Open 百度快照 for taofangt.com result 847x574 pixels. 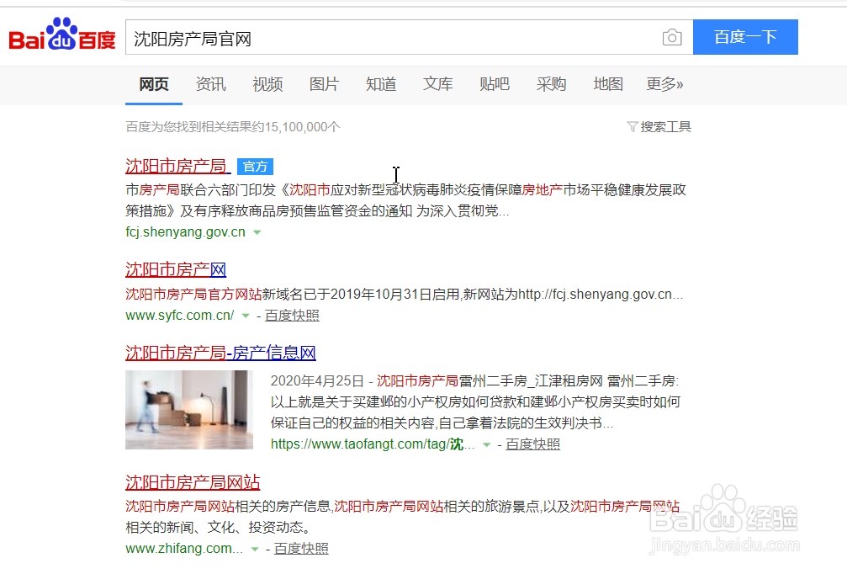(532, 444)
